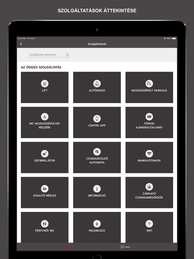Open the MENU tab label
The width and height of the screenshot is (194, 259).
(128, 247)
